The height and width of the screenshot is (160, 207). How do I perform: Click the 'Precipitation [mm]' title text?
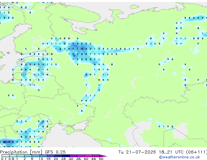[21, 152]
